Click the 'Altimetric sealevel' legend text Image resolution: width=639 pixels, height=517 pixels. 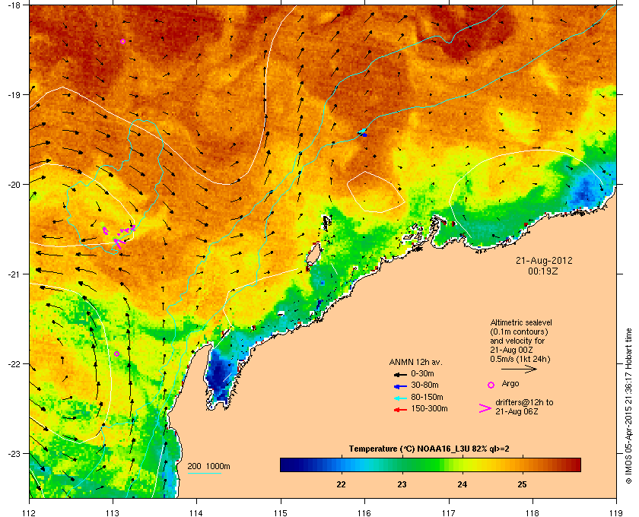[x=521, y=322]
